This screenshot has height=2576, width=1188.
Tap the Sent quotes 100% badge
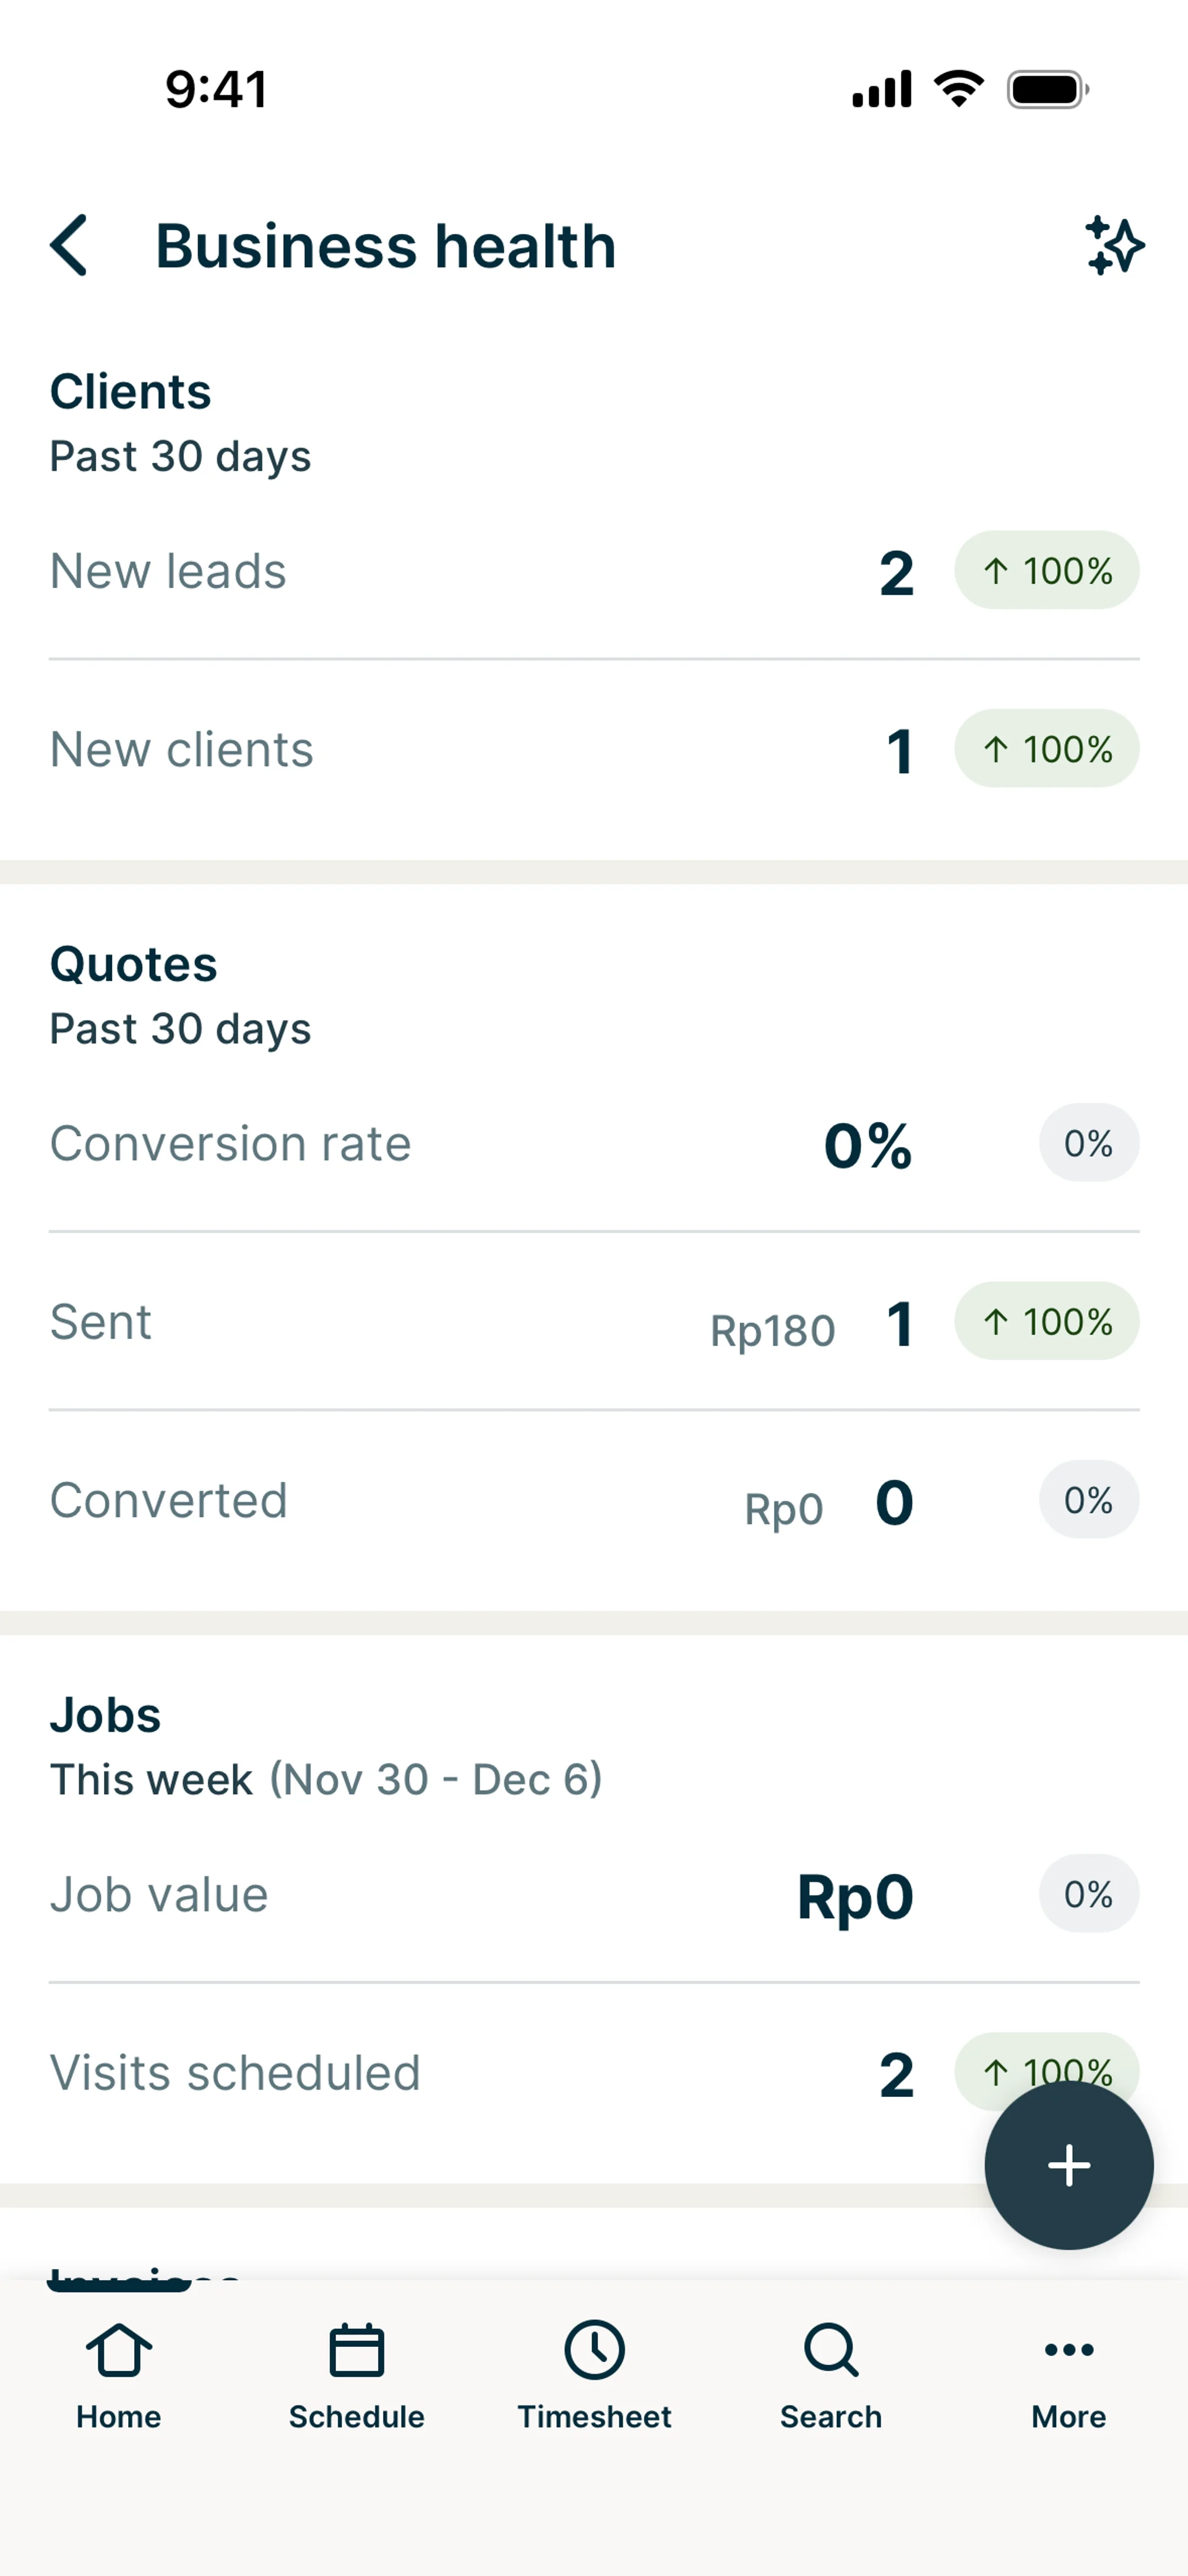[x=1046, y=1322]
